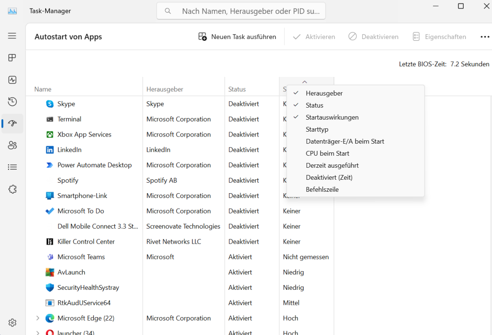This screenshot has width=492, height=335.
Task: Click the Terminal app icon
Action: coord(49,119)
